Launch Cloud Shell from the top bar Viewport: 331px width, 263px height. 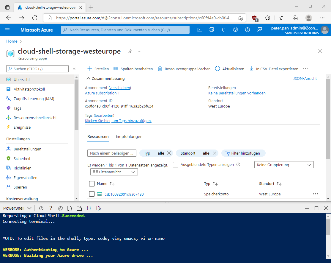200,30
